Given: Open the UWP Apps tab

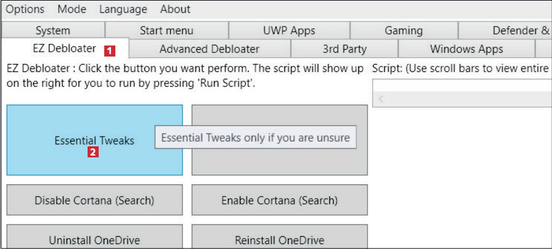Looking at the screenshot, I should (x=289, y=30).
